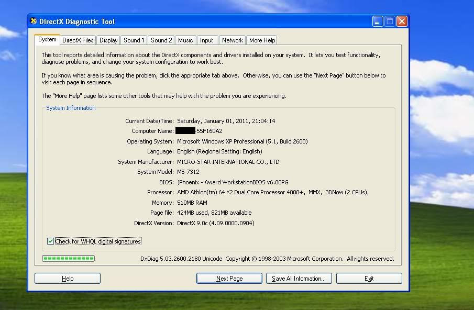Image resolution: width=474 pixels, height=310 pixels.
Task: Select 'Microsoft Windows XP Professional' text
Action: click(221, 141)
